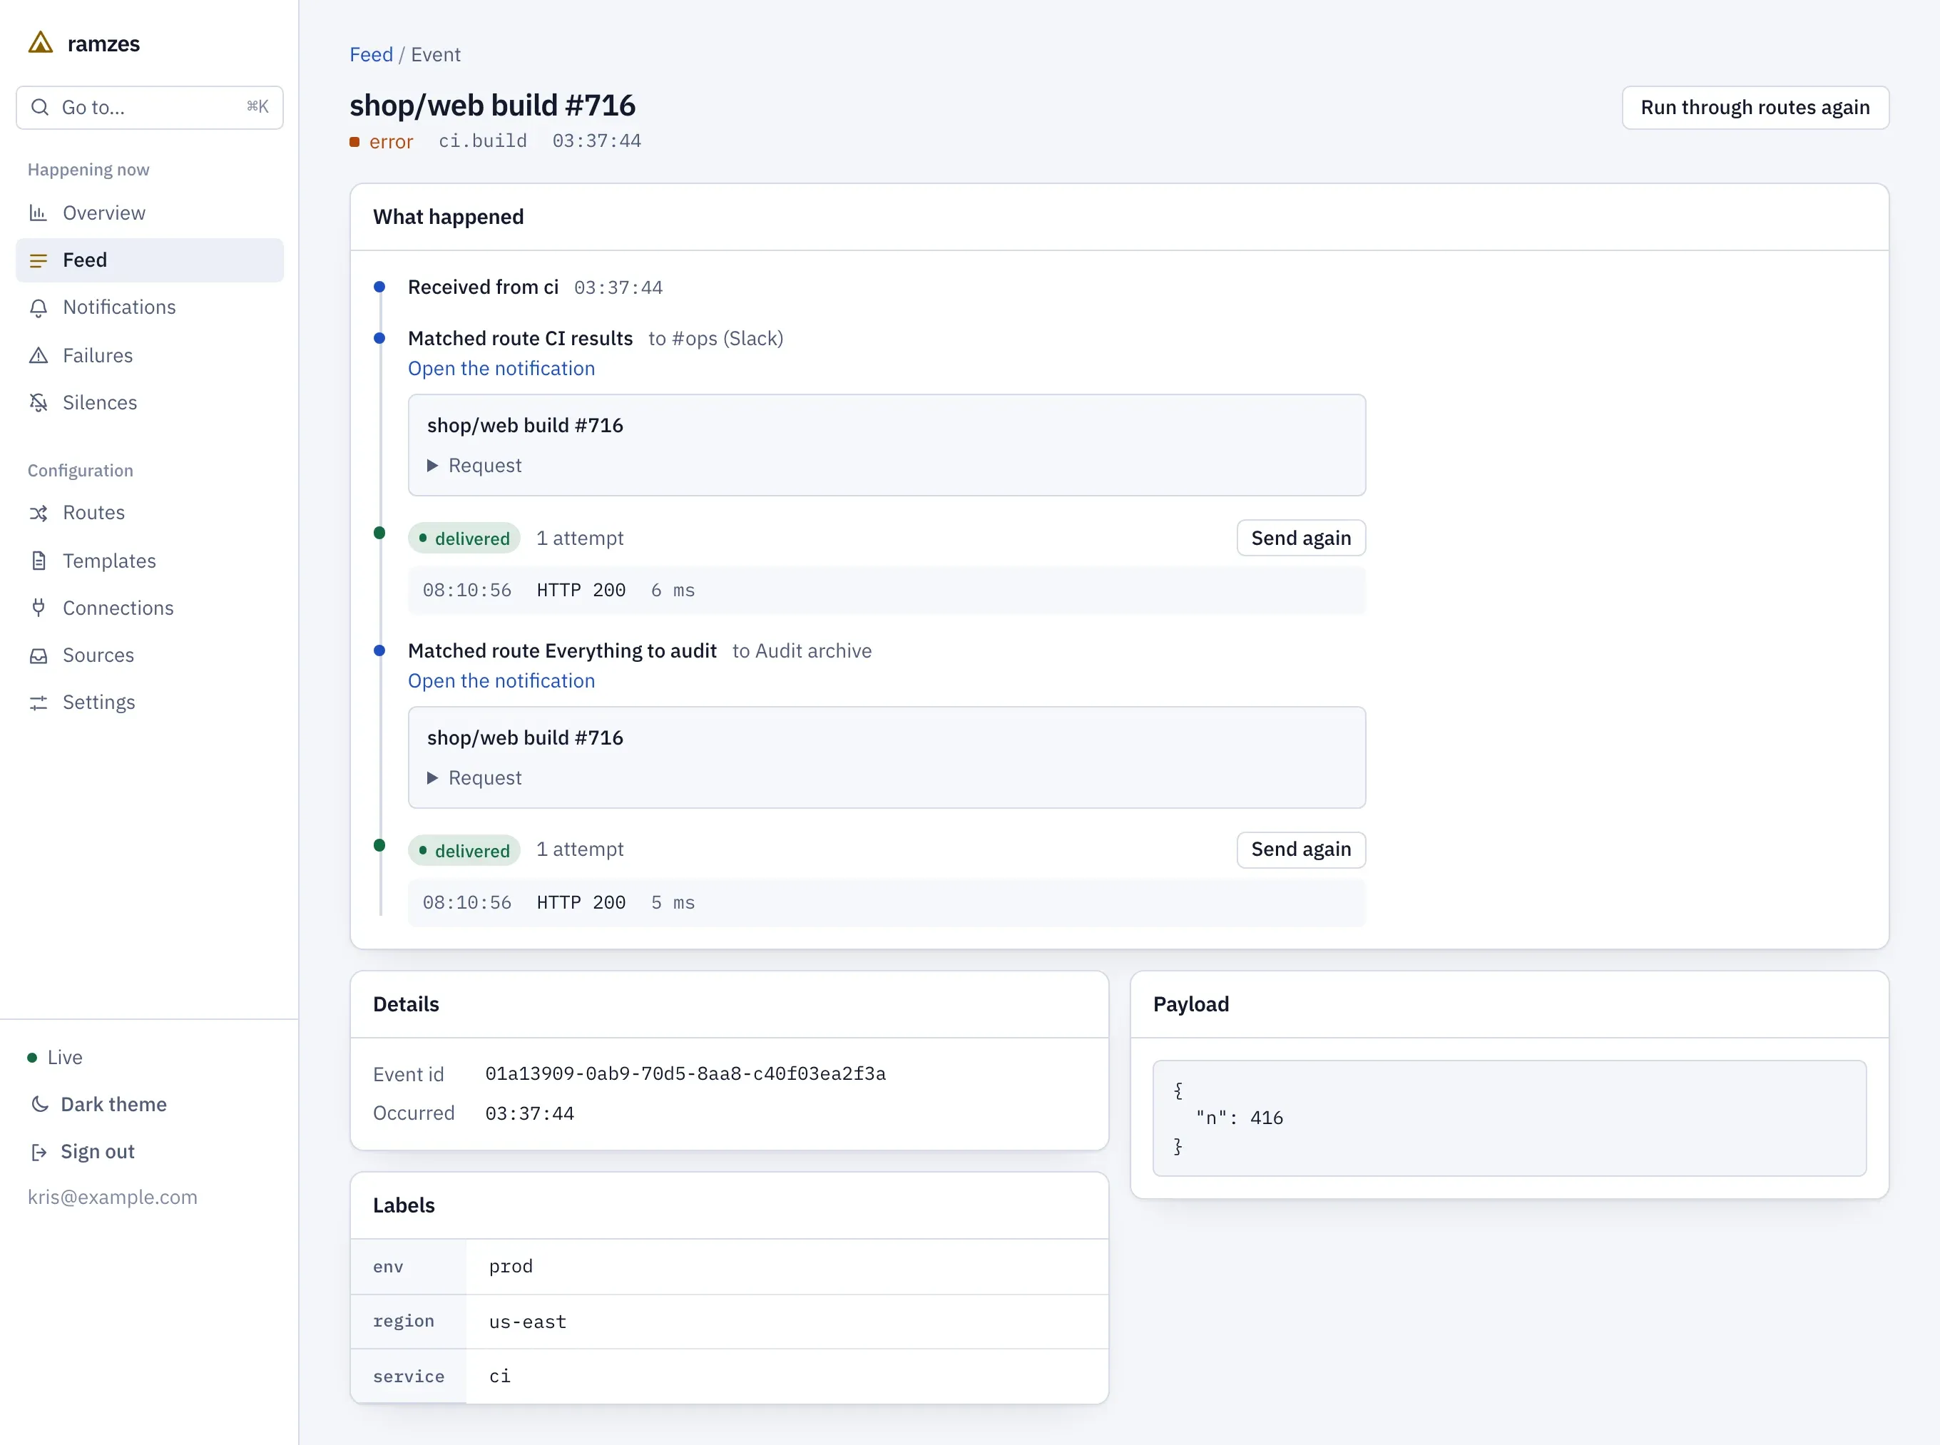
Task: Click the Live status indicator
Action: [55, 1058]
